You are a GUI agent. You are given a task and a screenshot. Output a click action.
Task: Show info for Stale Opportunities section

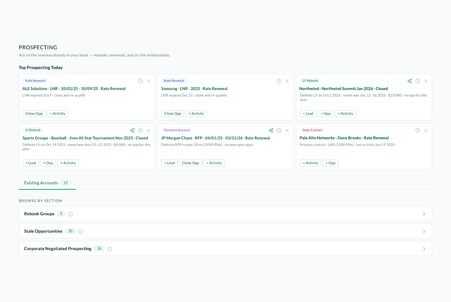click(x=81, y=231)
